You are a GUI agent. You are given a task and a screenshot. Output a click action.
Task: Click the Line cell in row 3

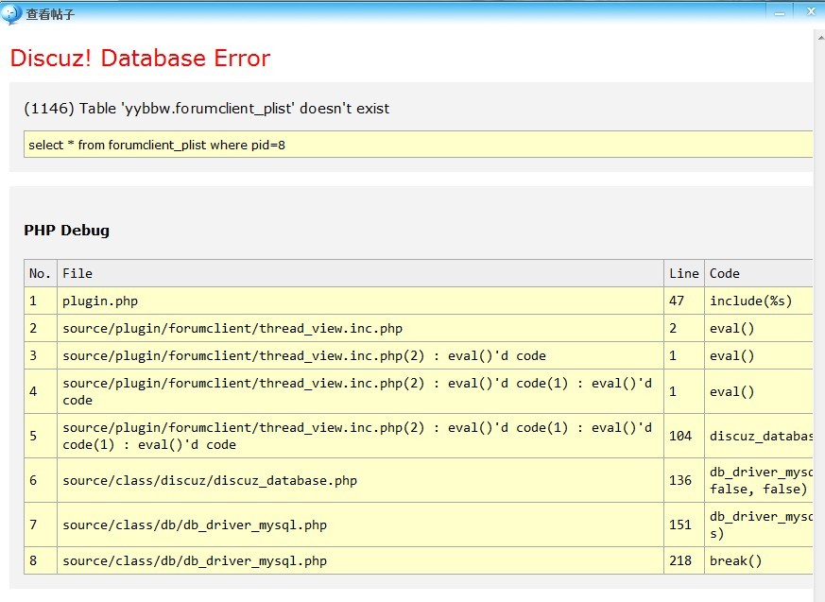(684, 355)
